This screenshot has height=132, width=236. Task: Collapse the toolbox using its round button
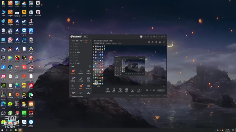(x=90, y=67)
